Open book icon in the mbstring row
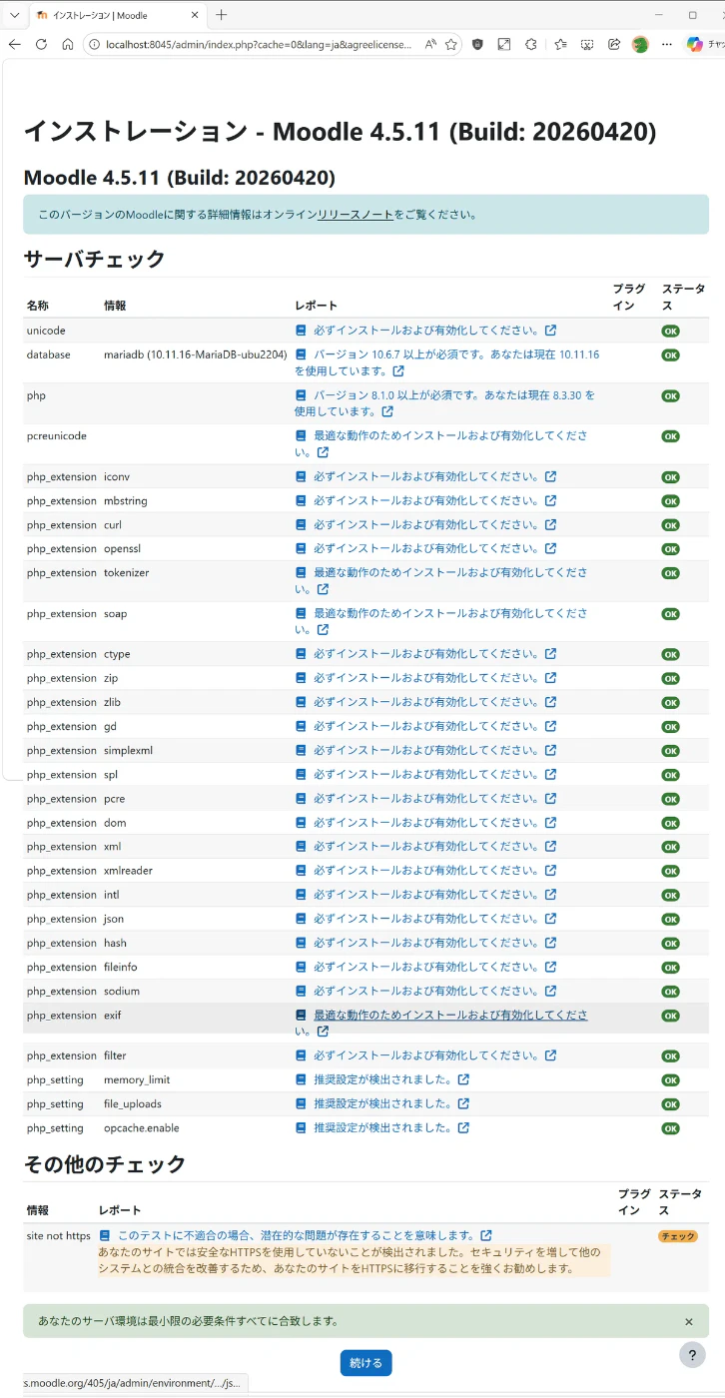This screenshot has height=1398, width=725. [301, 501]
